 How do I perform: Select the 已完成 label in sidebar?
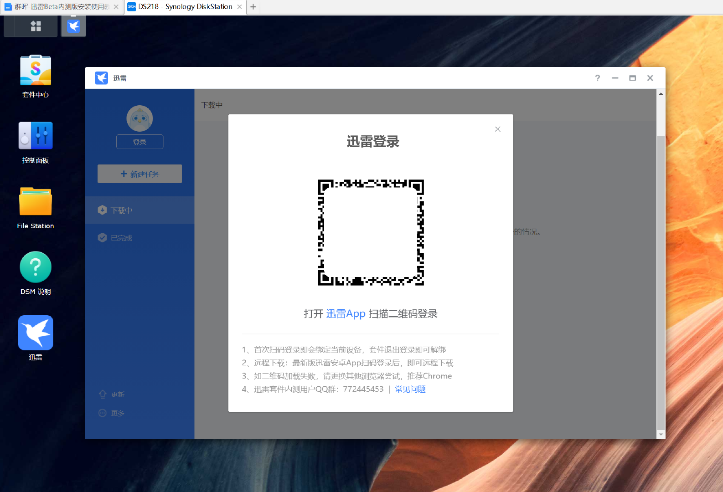coord(122,238)
